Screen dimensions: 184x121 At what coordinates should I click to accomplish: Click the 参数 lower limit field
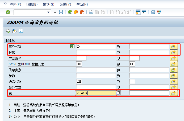point(96,76)
